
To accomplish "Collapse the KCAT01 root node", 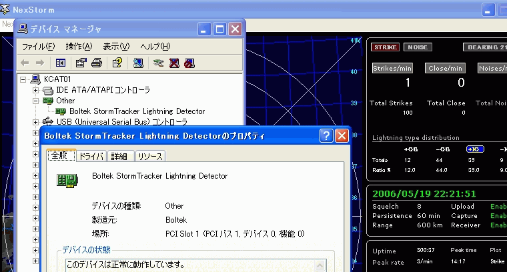I will click(x=24, y=79).
